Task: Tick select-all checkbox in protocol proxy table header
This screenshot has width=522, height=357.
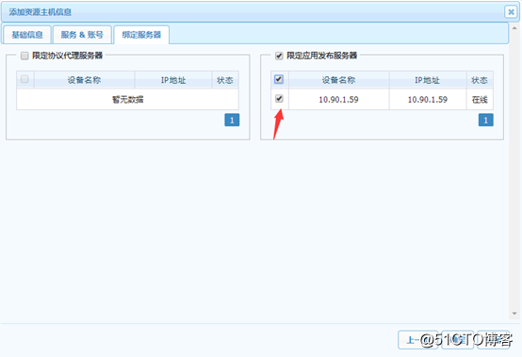Action: 24,79
